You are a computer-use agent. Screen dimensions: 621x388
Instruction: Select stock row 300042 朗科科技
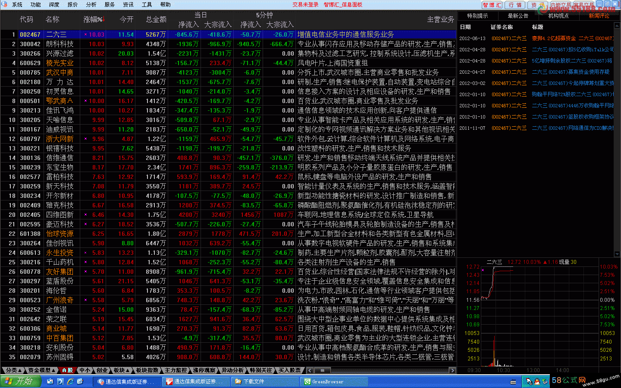click(x=228, y=44)
